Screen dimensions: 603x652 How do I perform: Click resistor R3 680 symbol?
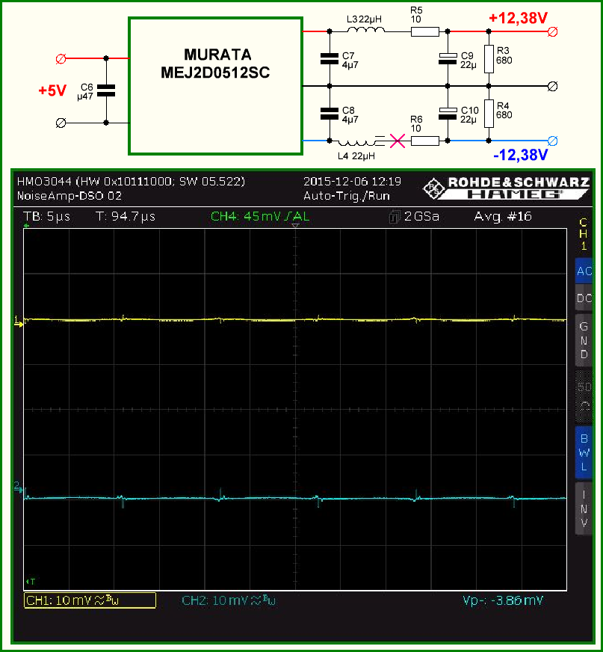click(489, 59)
